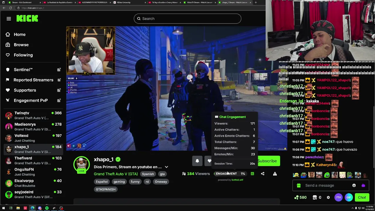375x211 pixels.
Task: Click the gaming tag
Action: (119, 182)
